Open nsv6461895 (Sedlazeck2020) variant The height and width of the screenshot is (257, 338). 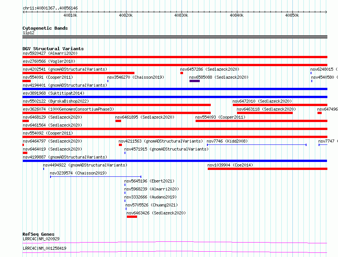pyautogui.click(x=145, y=117)
